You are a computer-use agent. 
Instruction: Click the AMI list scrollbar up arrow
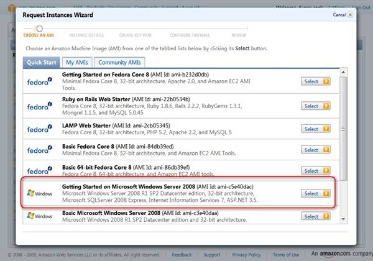point(344,74)
